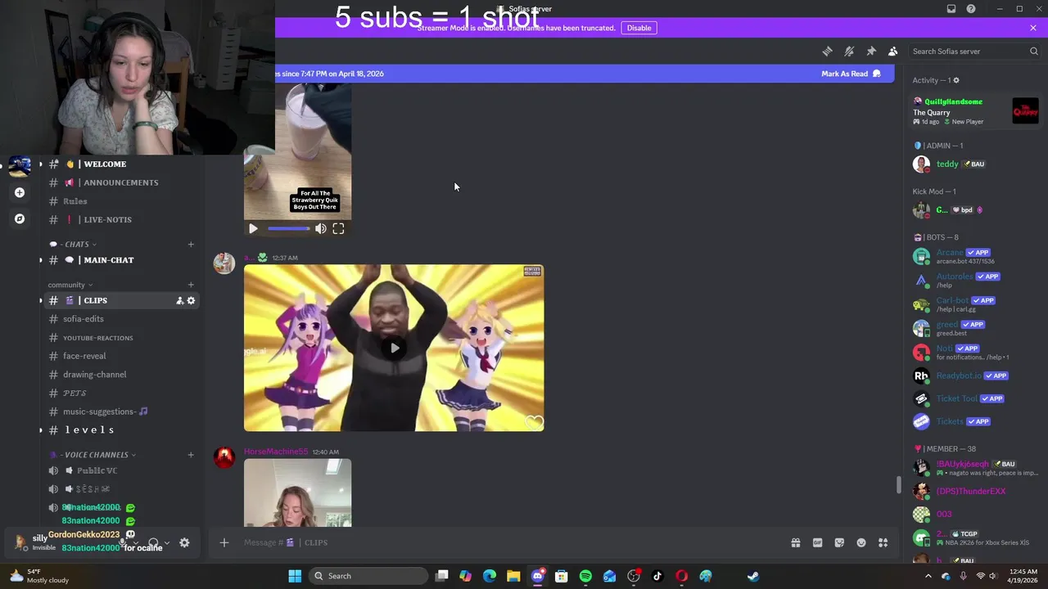Click the notification settings bell icon
1048x589 pixels.
click(x=849, y=51)
